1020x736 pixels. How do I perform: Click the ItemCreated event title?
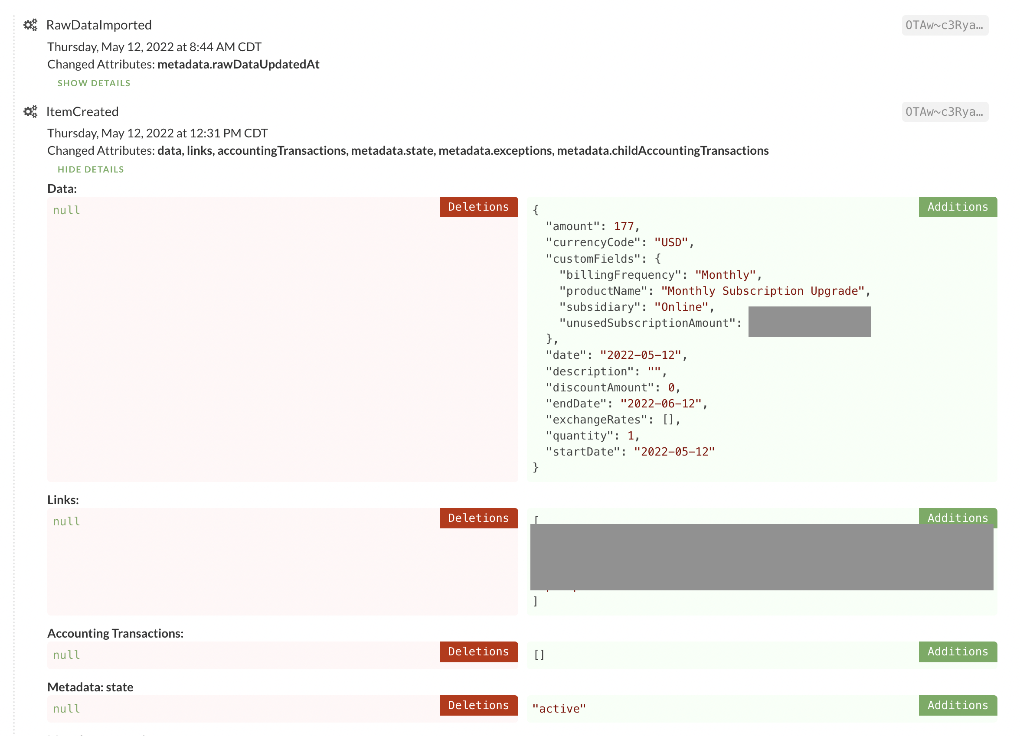[82, 111]
